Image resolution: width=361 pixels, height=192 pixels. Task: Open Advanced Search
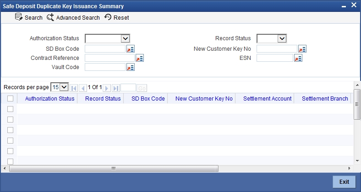point(73,17)
